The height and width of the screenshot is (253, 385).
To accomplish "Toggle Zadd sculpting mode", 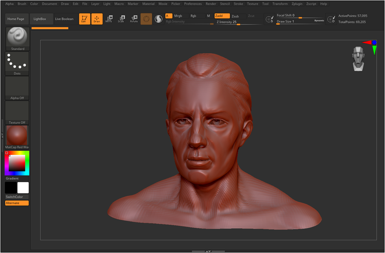I will click(221, 16).
